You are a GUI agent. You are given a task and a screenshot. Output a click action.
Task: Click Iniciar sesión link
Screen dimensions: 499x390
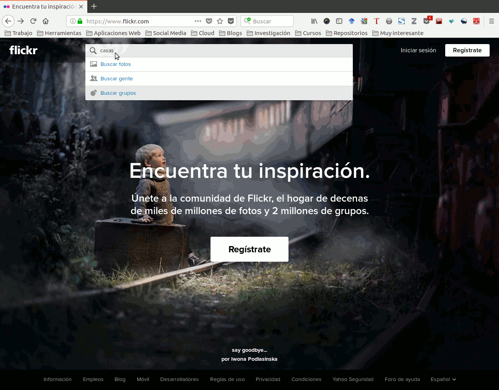pos(418,50)
